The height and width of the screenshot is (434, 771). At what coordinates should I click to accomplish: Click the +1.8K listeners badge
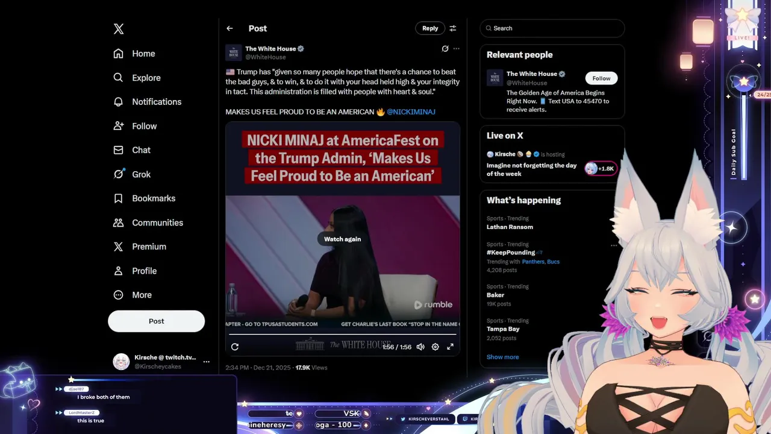601,169
